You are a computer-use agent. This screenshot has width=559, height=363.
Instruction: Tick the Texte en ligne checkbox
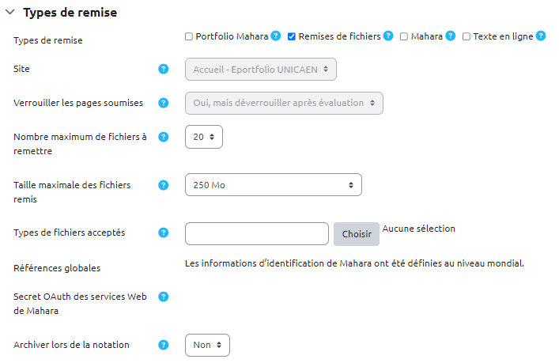pyautogui.click(x=466, y=36)
